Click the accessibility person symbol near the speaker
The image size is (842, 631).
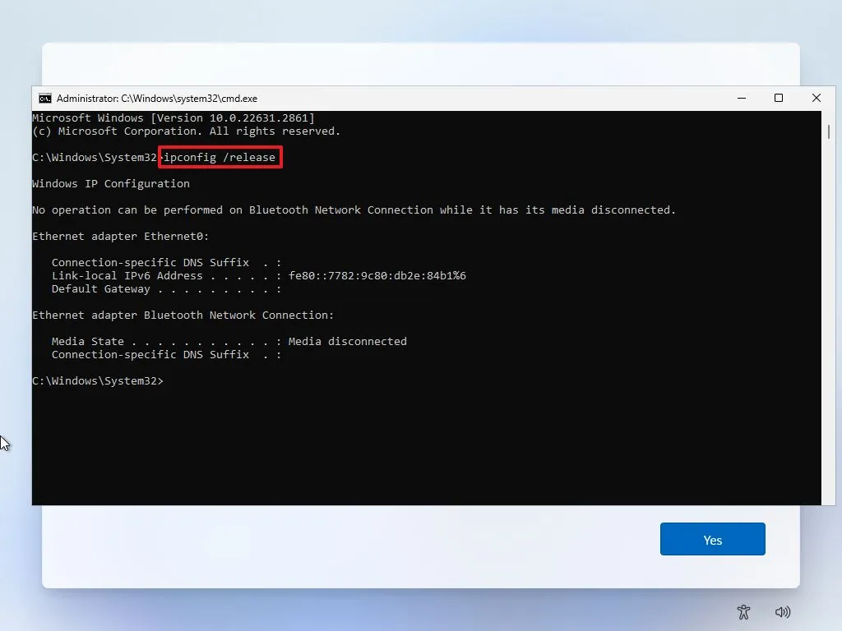743,612
